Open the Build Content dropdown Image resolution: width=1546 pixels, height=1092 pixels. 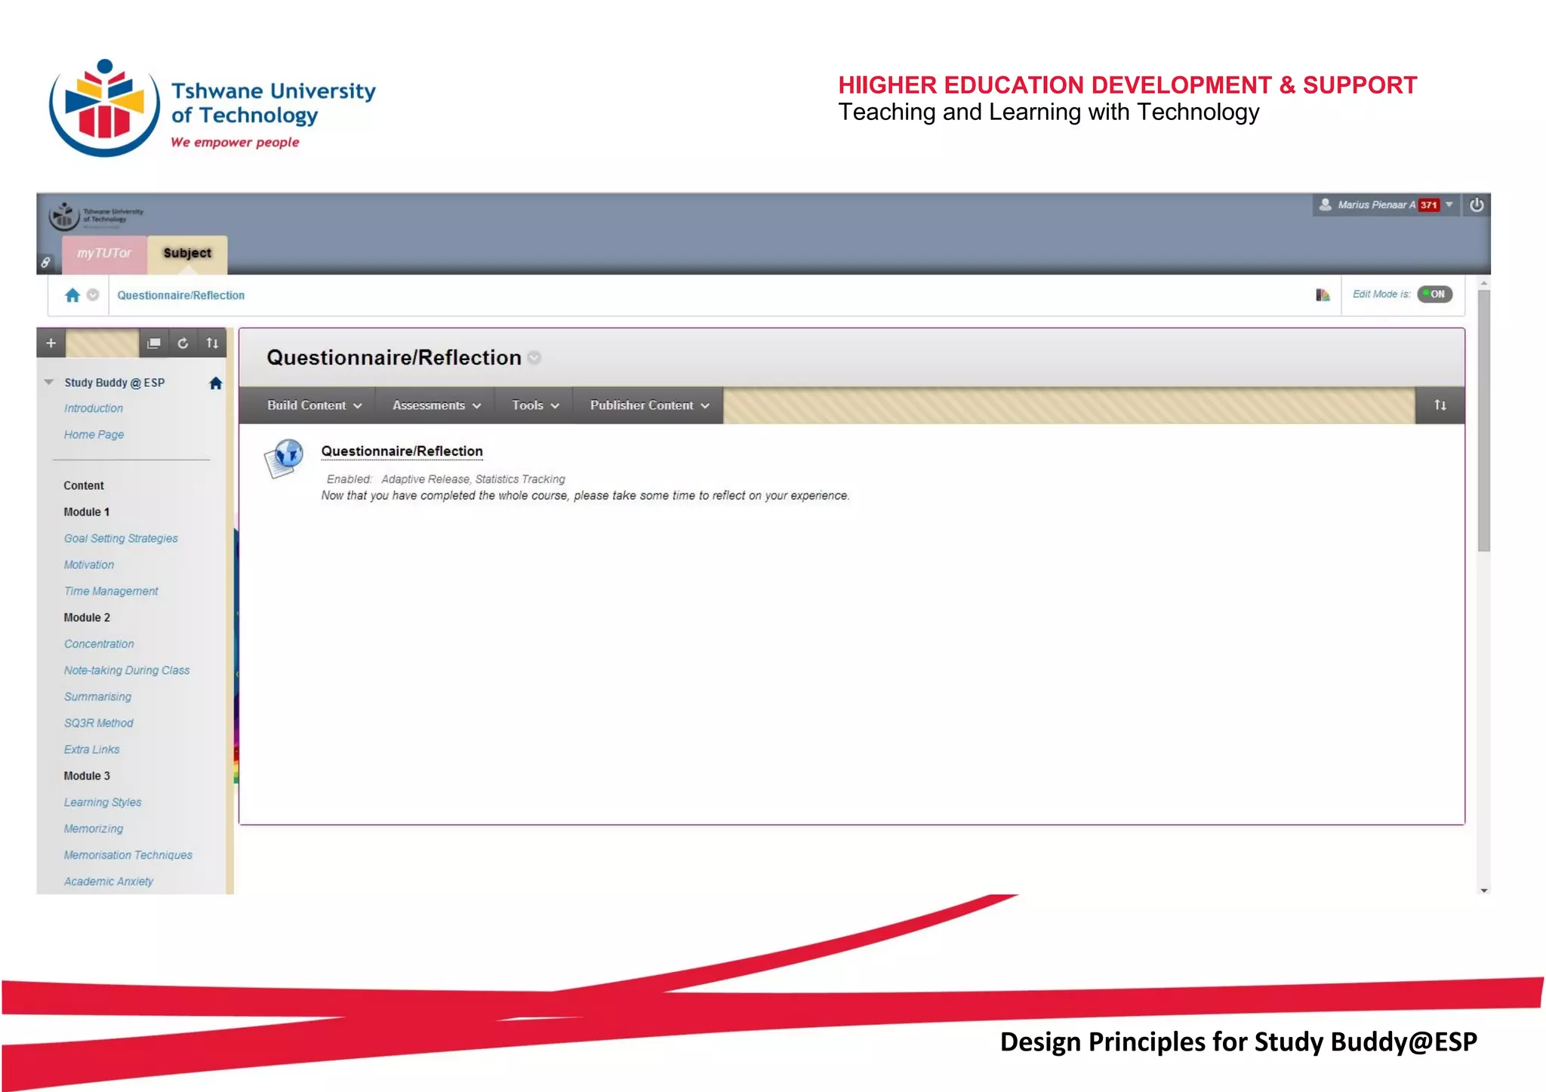tap(314, 405)
